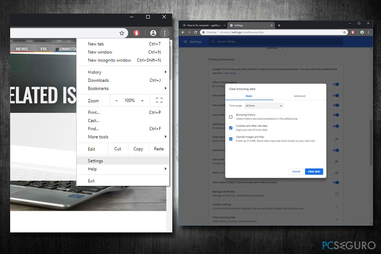Viewport: 381px width, 254px height.
Task: Toggle the Allow Chrome sign-in switch
Action: [336, 84]
